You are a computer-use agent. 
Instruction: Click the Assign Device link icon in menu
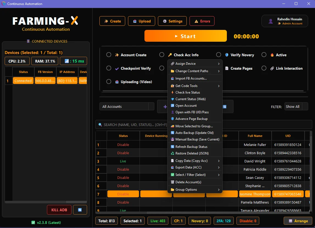pyautogui.click(x=172, y=64)
